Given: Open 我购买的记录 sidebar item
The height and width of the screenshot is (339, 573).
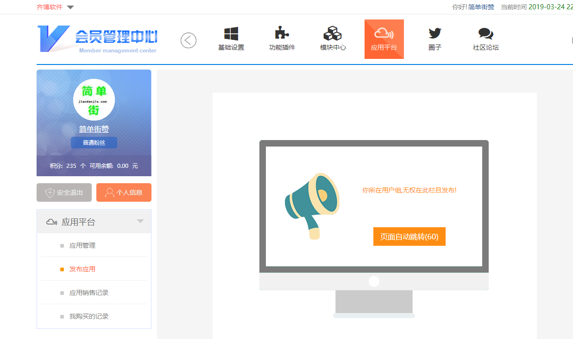Looking at the screenshot, I should coord(89,316).
